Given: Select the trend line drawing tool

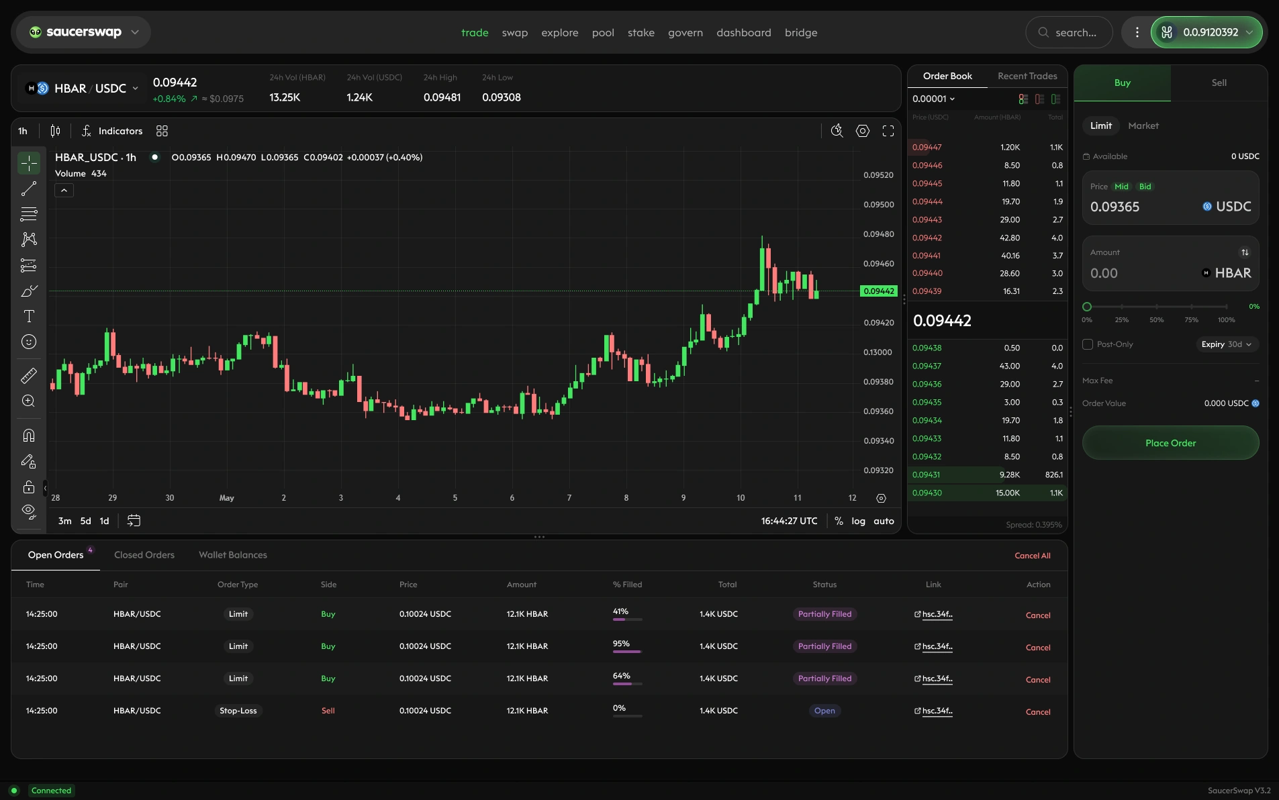Looking at the screenshot, I should point(29,189).
